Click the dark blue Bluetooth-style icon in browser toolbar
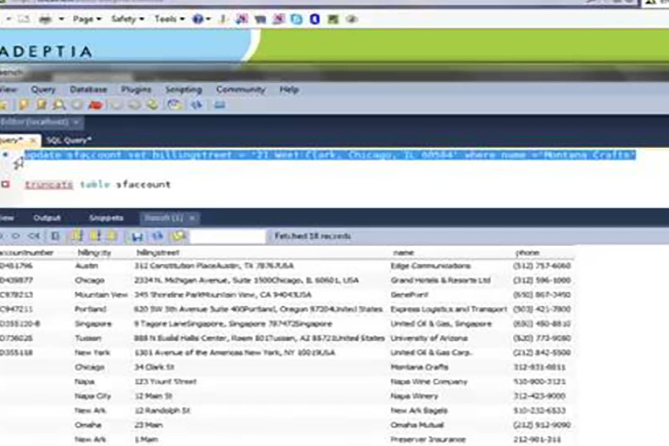The image size is (669, 446). point(315,19)
